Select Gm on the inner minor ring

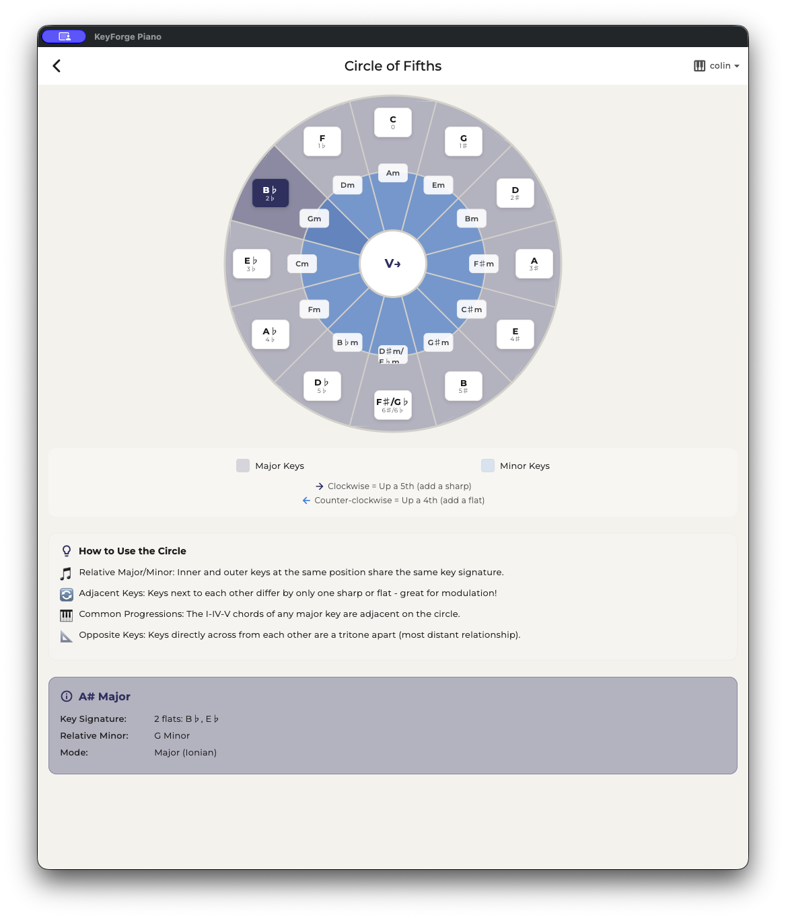pyautogui.click(x=314, y=218)
